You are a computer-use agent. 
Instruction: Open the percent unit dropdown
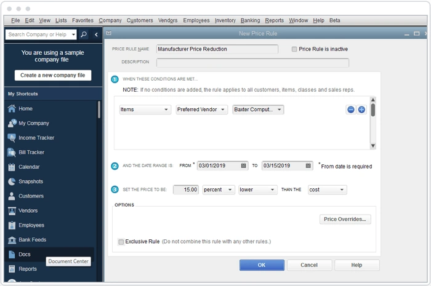click(218, 190)
